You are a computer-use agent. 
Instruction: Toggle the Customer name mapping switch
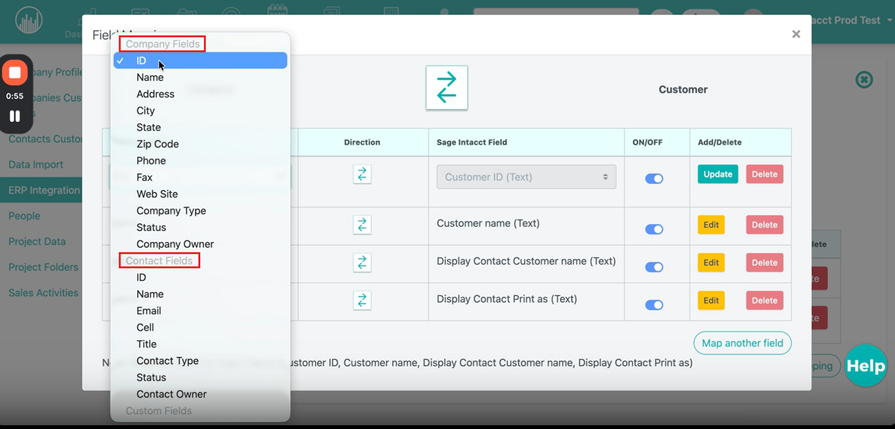(x=653, y=230)
